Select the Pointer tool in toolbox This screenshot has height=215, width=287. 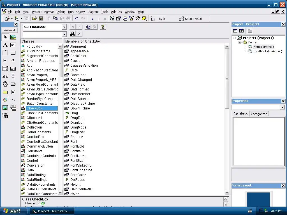click(x=5, y=37)
